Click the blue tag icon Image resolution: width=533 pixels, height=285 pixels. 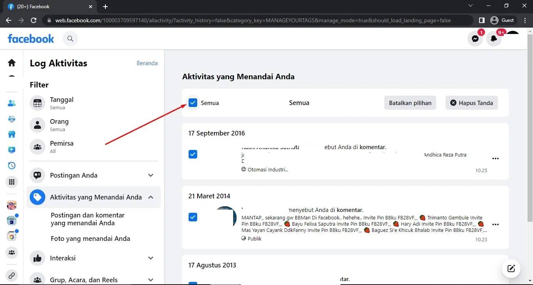pyautogui.click(x=37, y=197)
